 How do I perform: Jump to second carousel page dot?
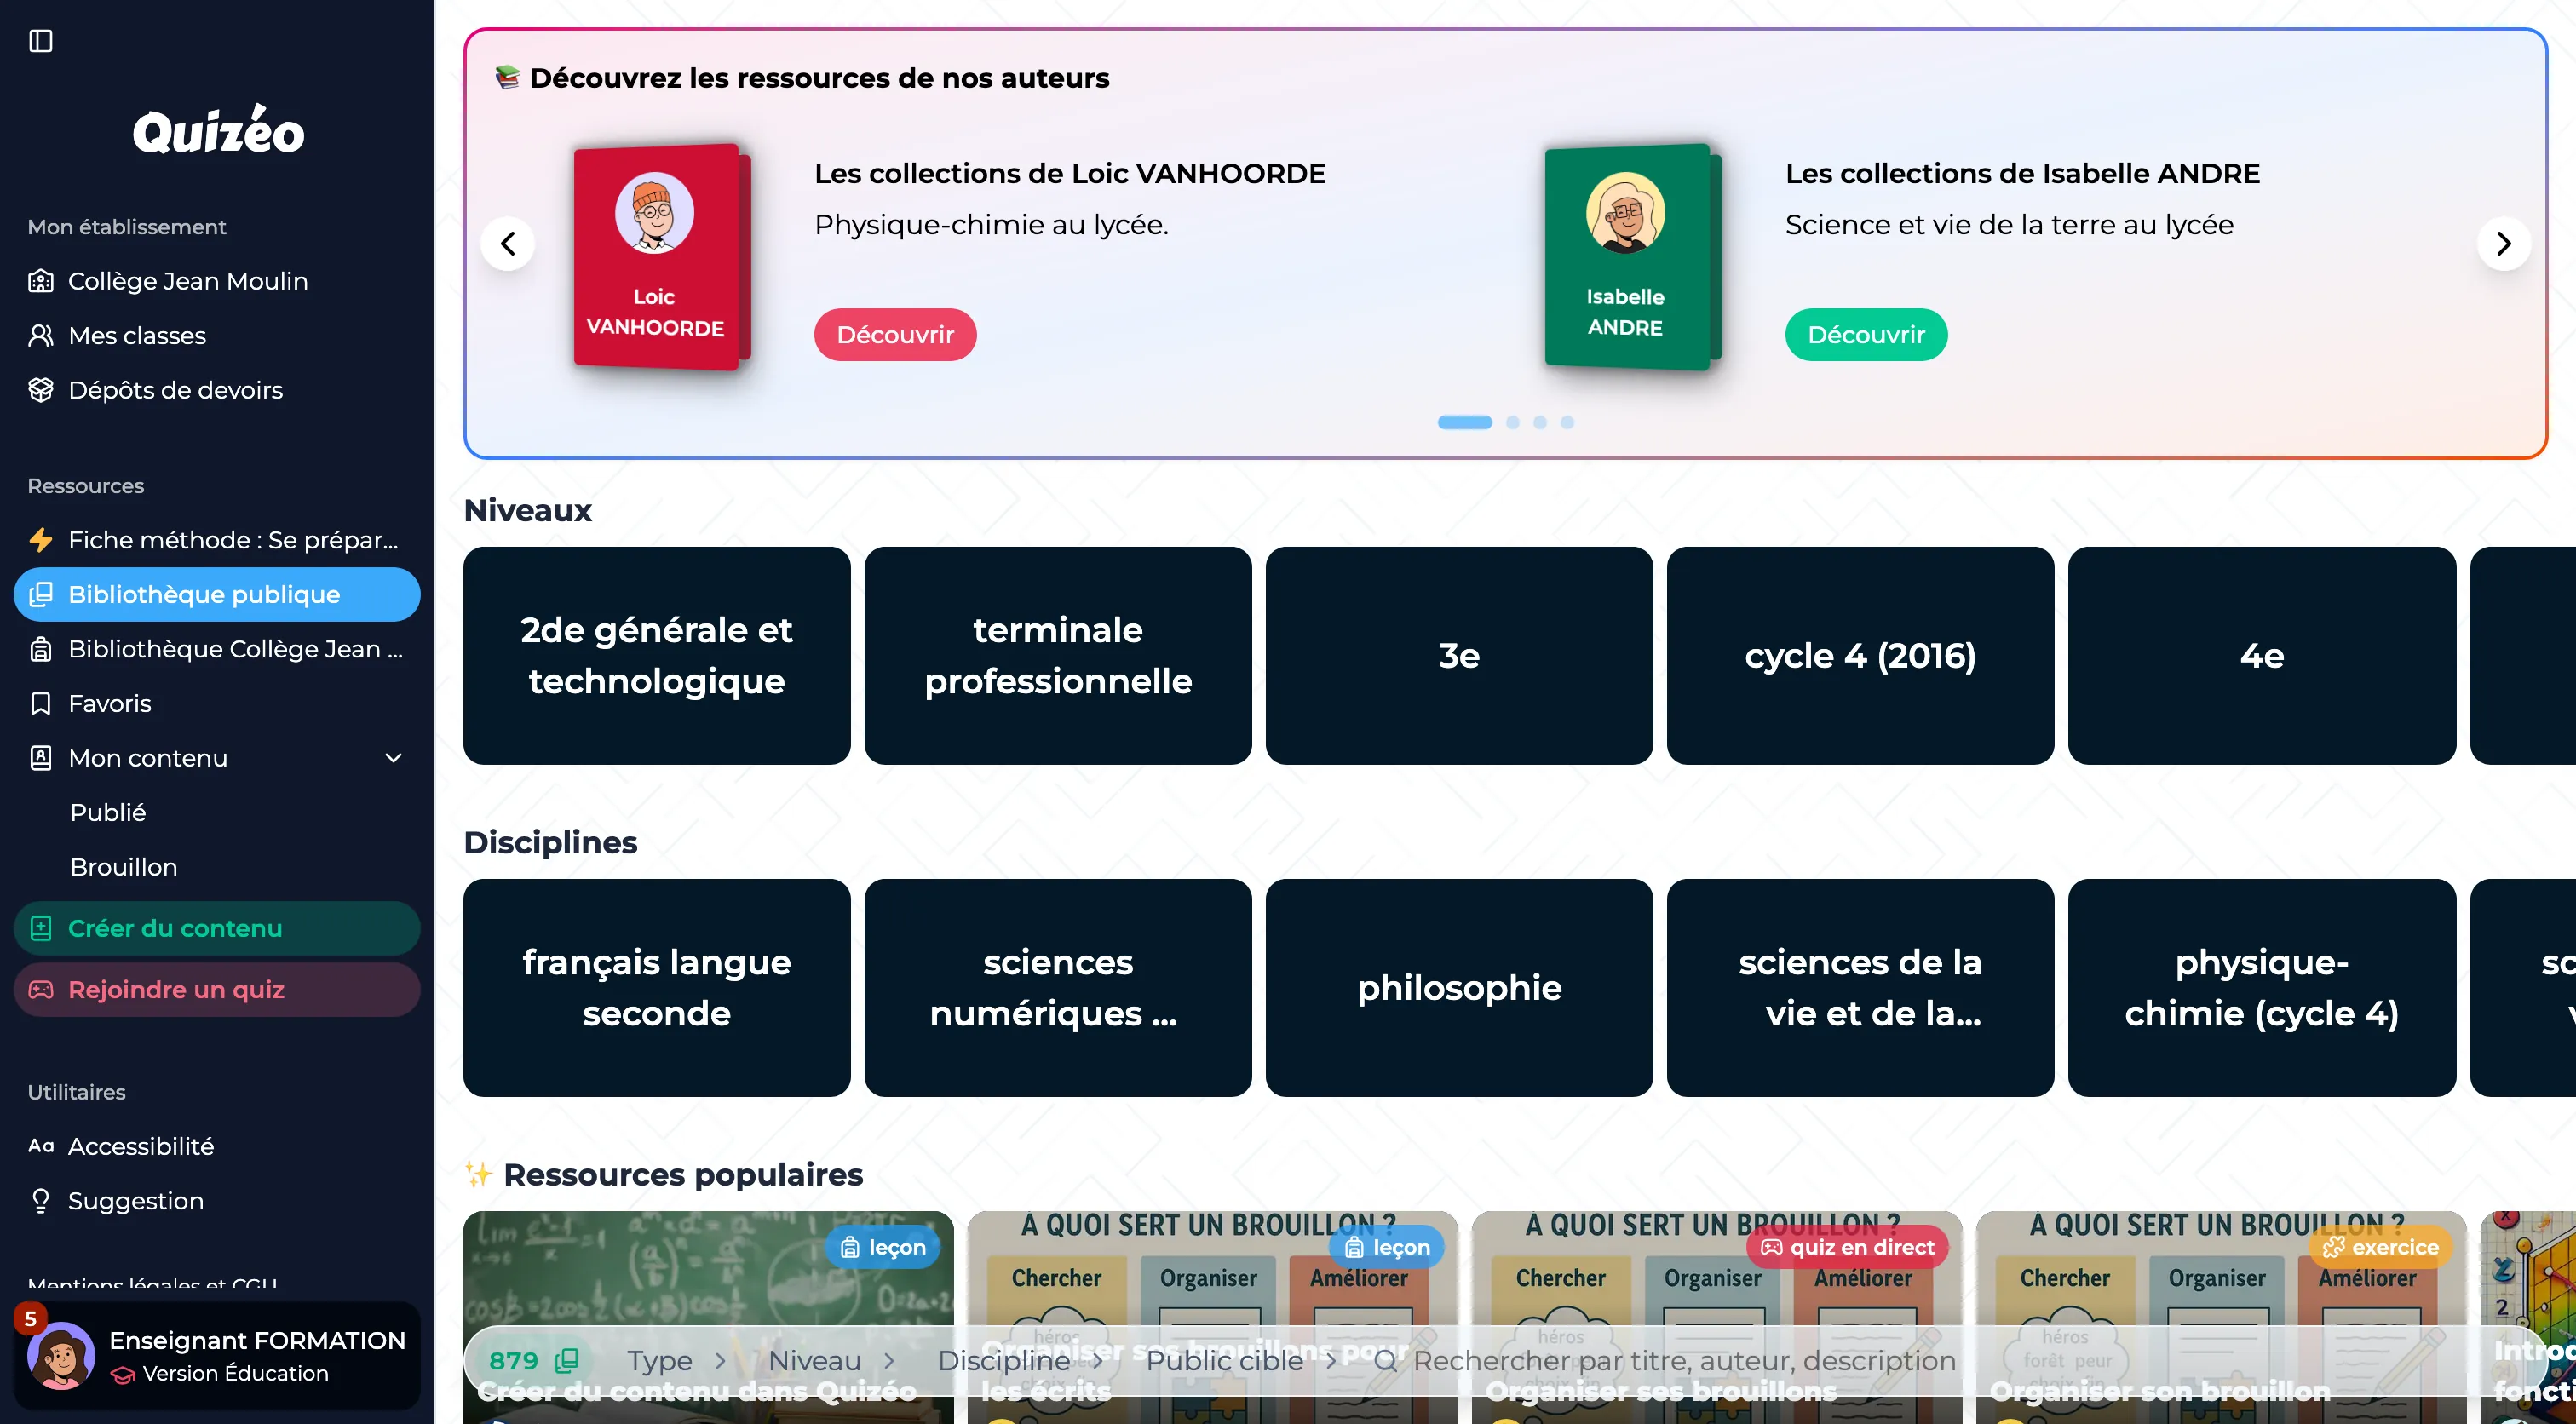(1512, 422)
